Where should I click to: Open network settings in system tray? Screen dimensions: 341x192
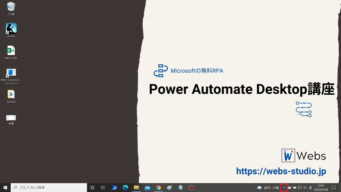click(x=300, y=188)
